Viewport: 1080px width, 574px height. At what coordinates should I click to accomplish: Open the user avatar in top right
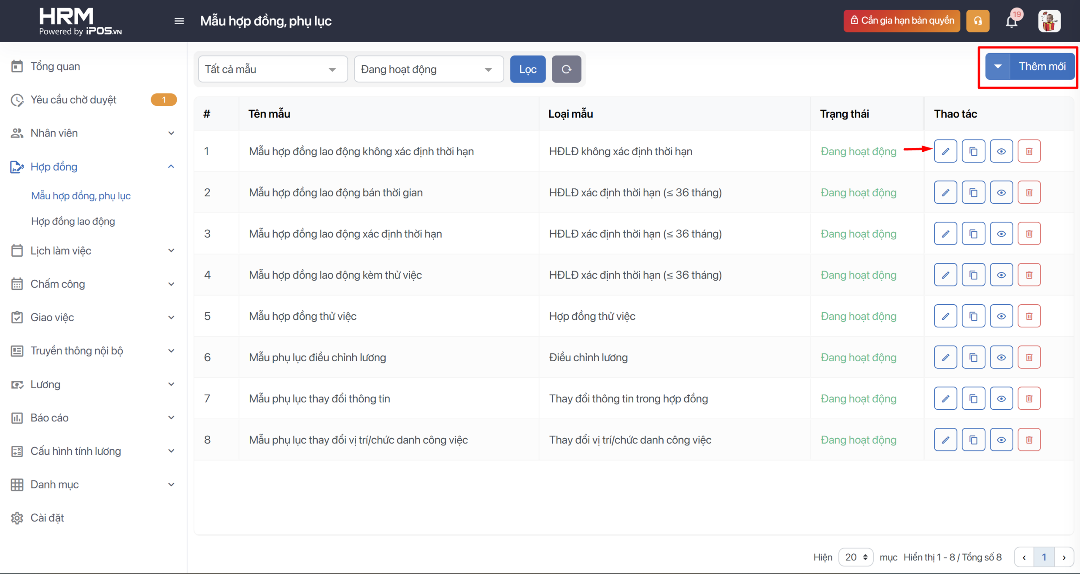1049,21
